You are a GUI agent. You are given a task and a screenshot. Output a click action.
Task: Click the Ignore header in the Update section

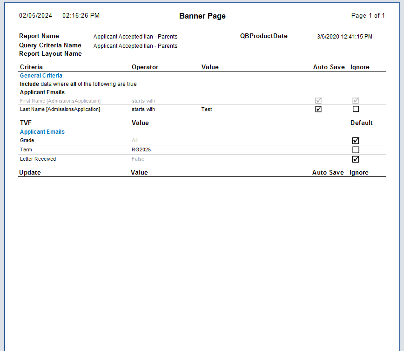[359, 172]
